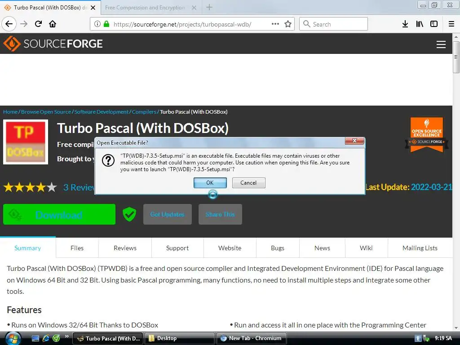Screen dimensions: 460x345
Task: Open the Downloads arrow panel
Action: click(405, 24)
